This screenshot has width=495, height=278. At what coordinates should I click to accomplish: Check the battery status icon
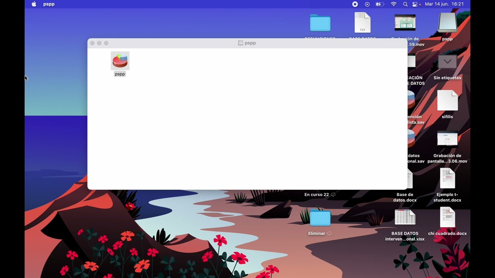point(380,4)
